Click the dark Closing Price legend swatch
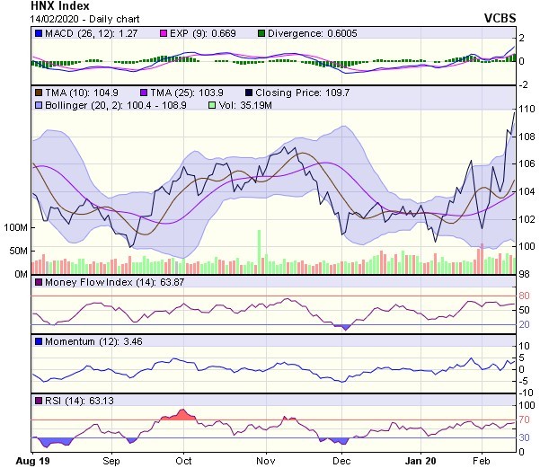This screenshot has height=468, width=540. pyautogui.click(x=248, y=93)
